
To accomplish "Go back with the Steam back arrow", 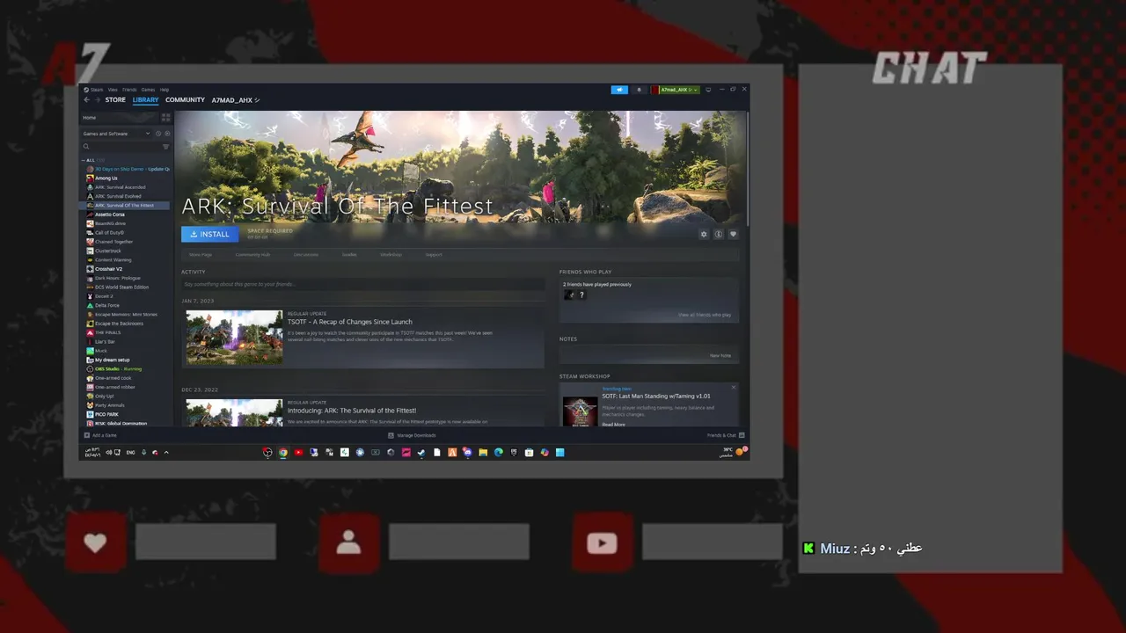I will point(86,100).
